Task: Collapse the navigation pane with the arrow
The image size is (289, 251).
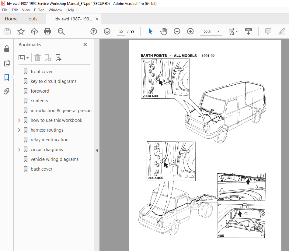Action: click(97, 150)
